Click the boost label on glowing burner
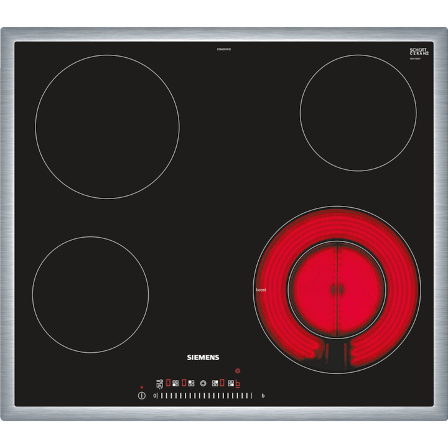Screen dimensions: 448x448 point(261,290)
